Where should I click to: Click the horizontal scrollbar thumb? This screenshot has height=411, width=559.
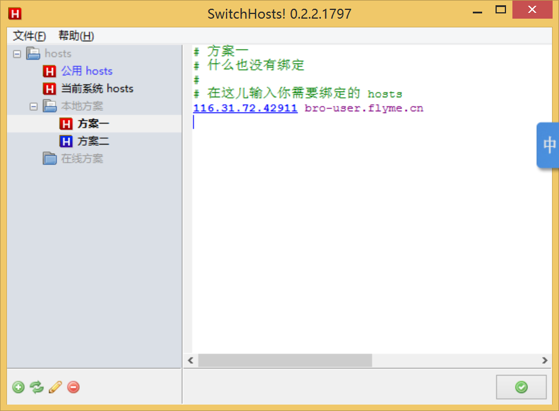pyautogui.click(x=285, y=360)
